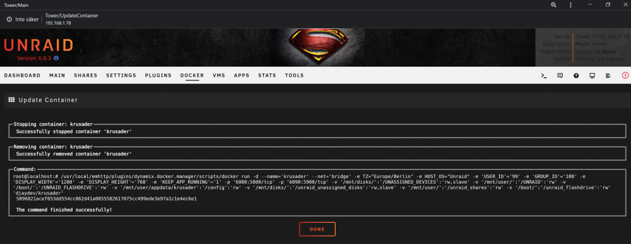Open the Settings tab
Image resolution: width=631 pixels, height=244 pixels.
point(121,75)
